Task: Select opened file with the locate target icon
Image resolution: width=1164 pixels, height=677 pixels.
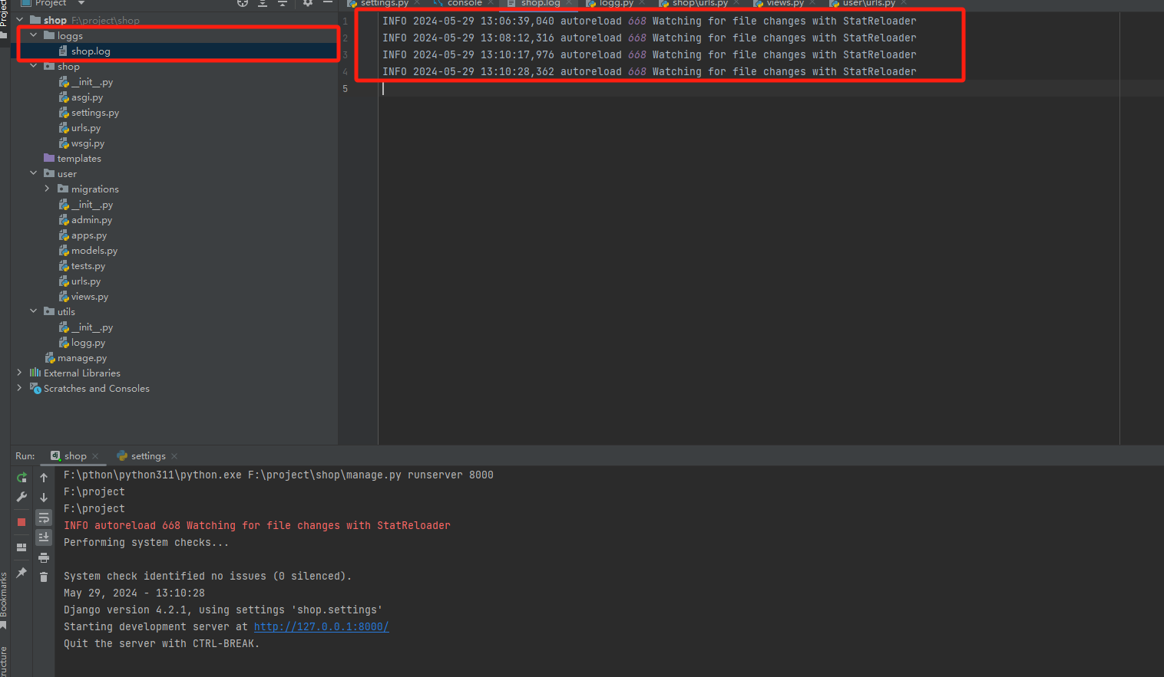Action: [243, 3]
